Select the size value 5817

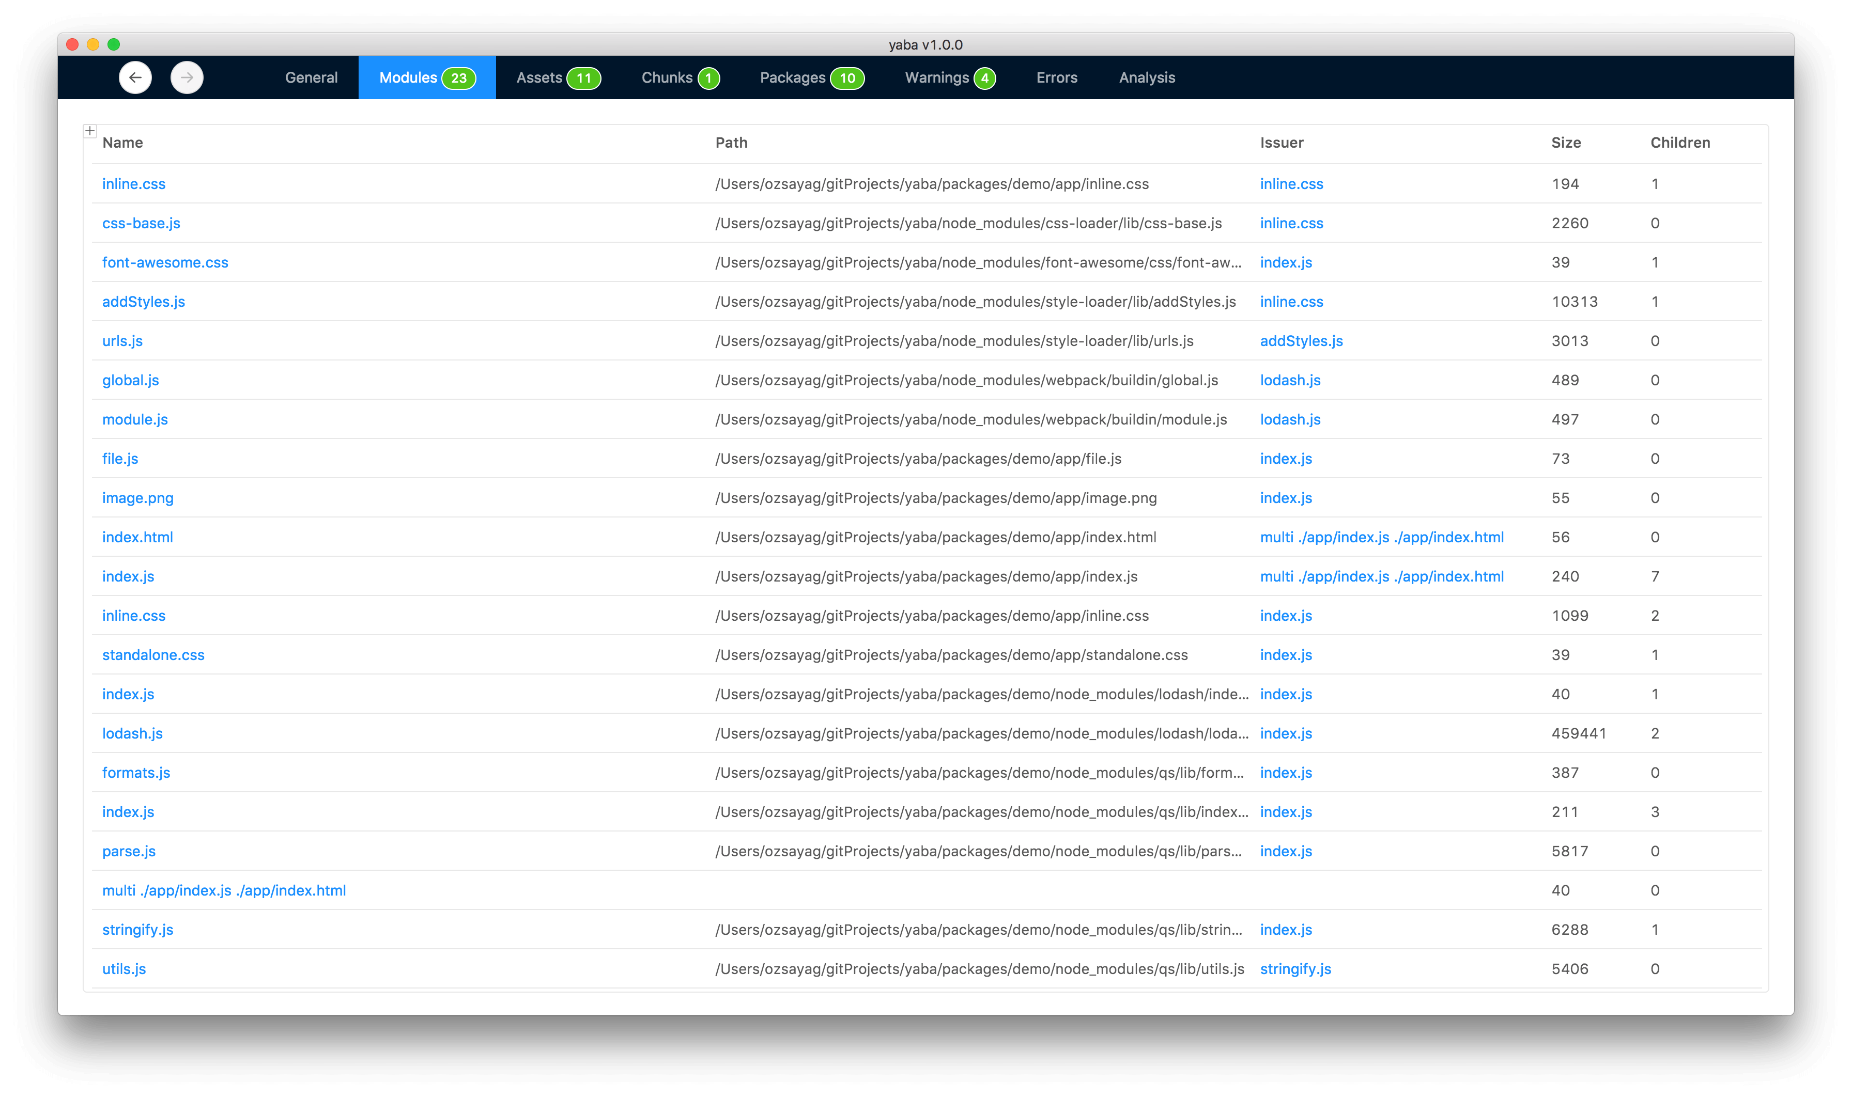coord(1570,851)
